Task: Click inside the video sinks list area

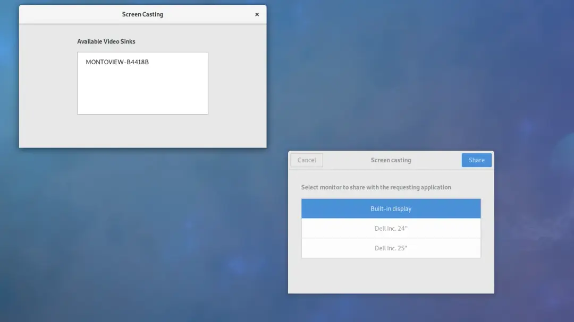Action: 142,90
